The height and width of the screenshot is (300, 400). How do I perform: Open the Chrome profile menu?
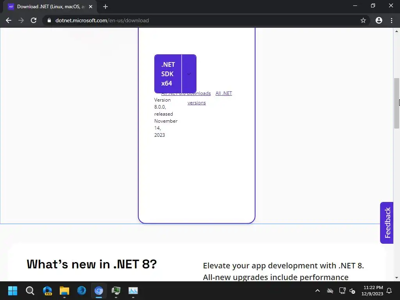[379, 20]
